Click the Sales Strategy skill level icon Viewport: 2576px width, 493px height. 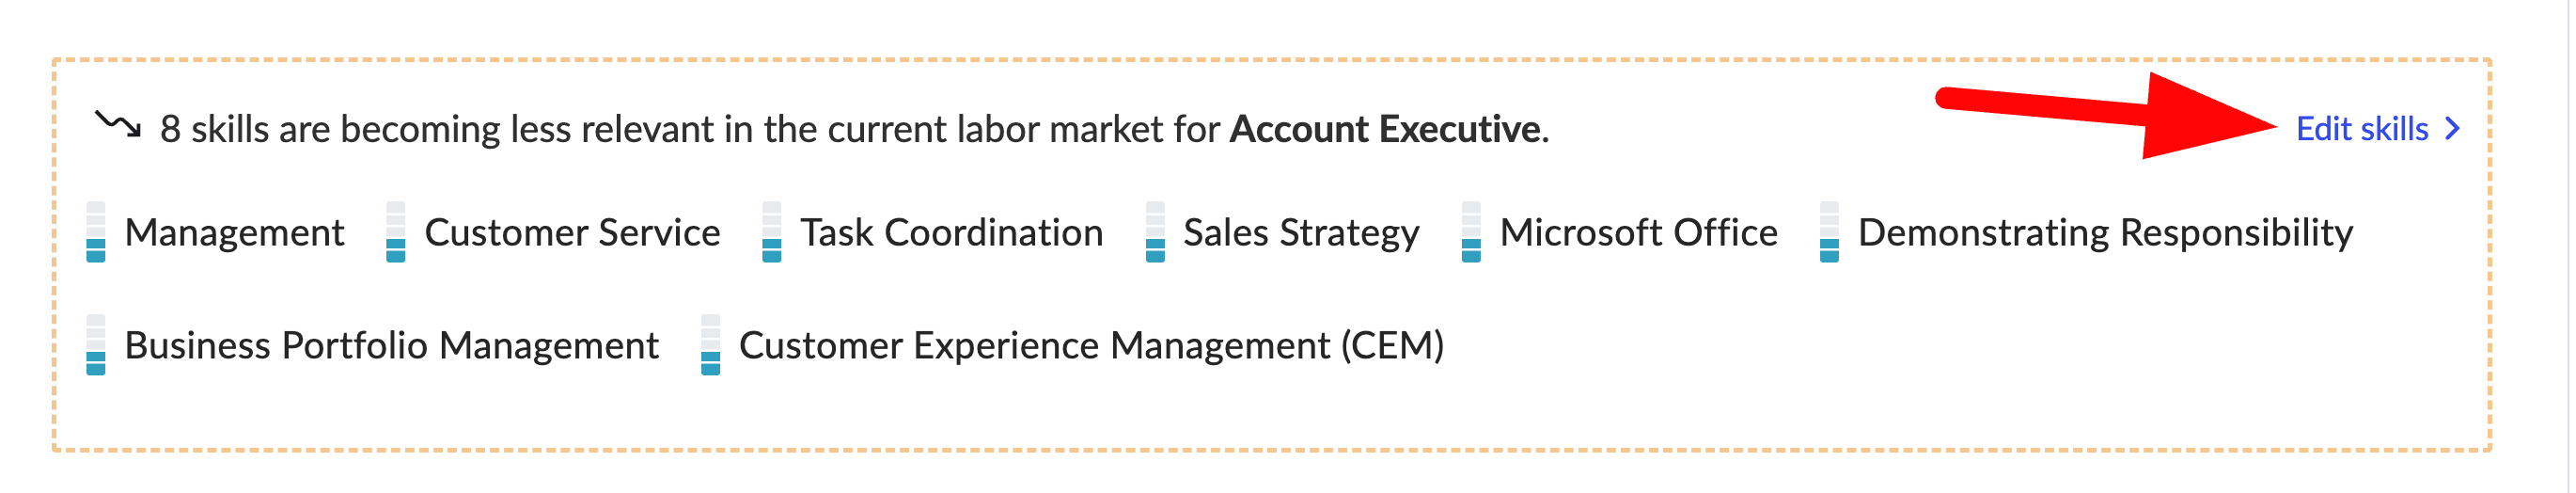tap(1155, 232)
